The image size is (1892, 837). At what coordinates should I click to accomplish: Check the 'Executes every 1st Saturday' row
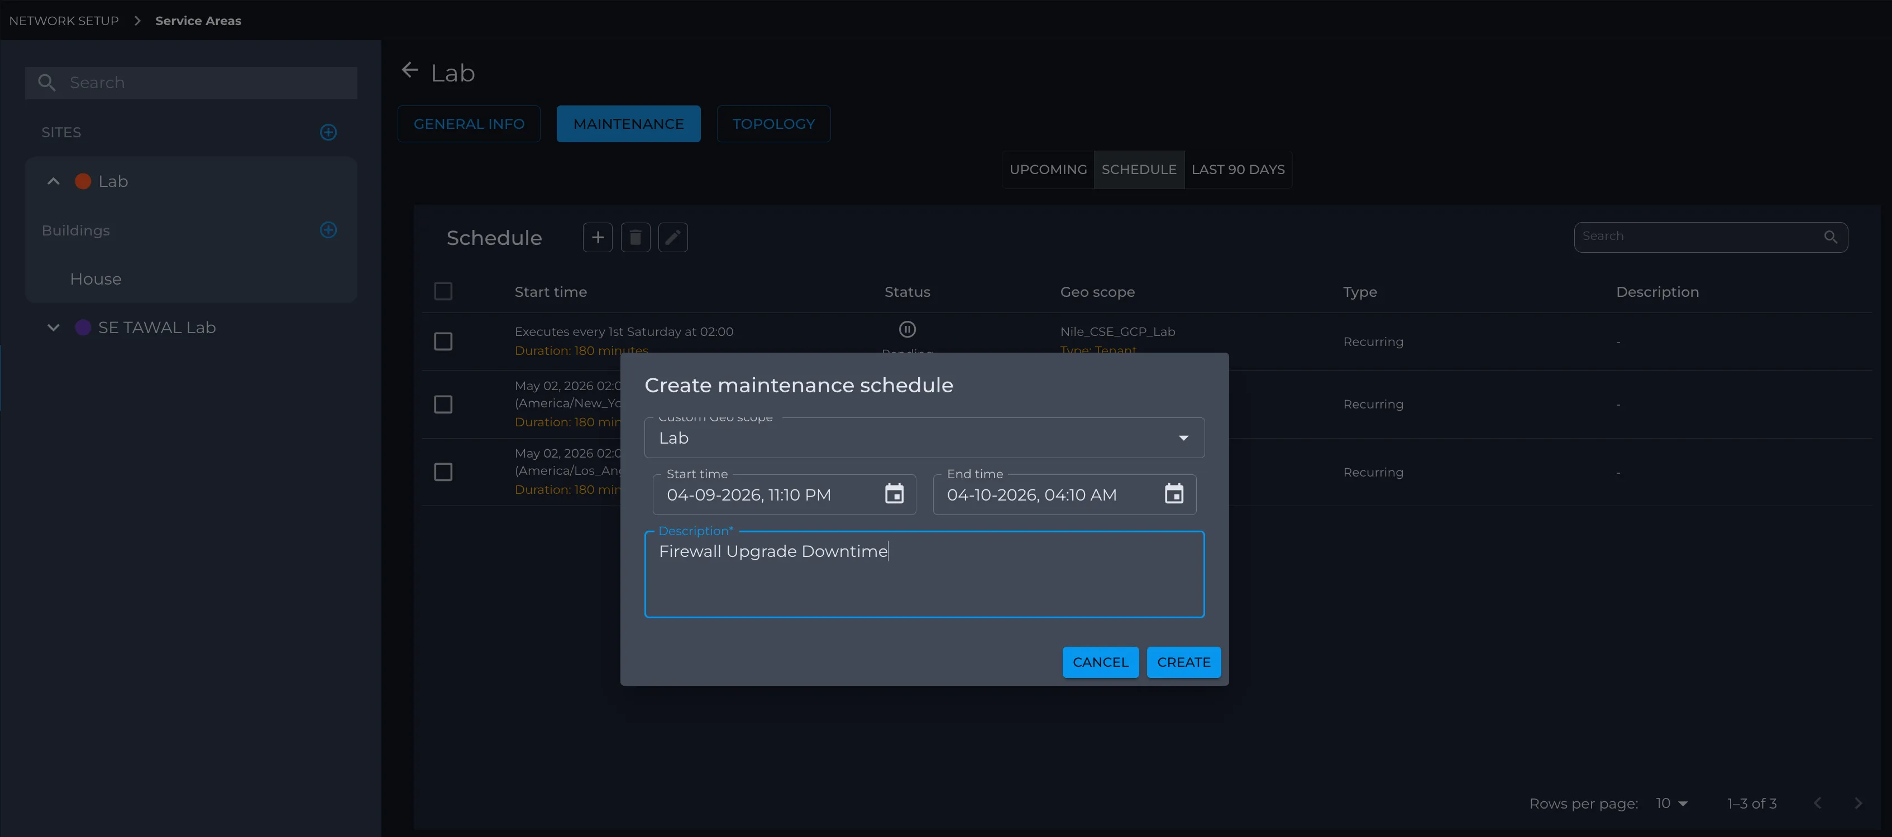pos(443,341)
